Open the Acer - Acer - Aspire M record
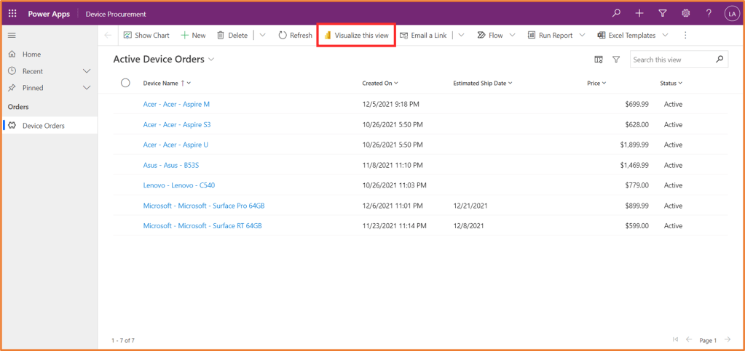 (x=176, y=105)
